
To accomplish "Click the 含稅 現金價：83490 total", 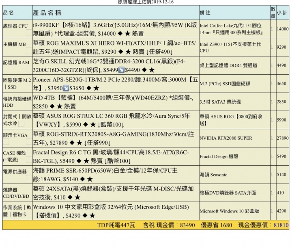I will point(169,225).
